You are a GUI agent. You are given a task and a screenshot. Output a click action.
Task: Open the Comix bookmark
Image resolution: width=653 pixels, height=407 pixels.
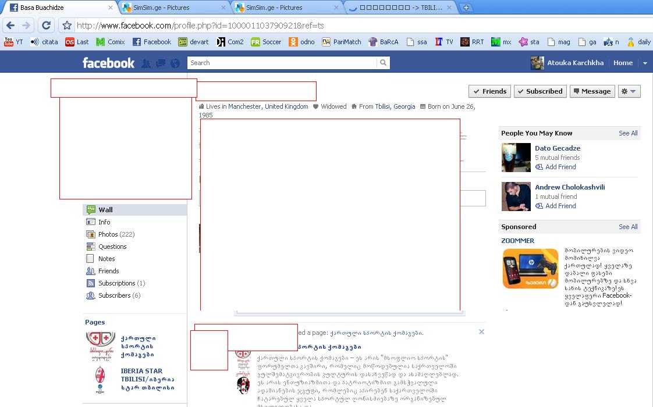[x=111, y=42]
